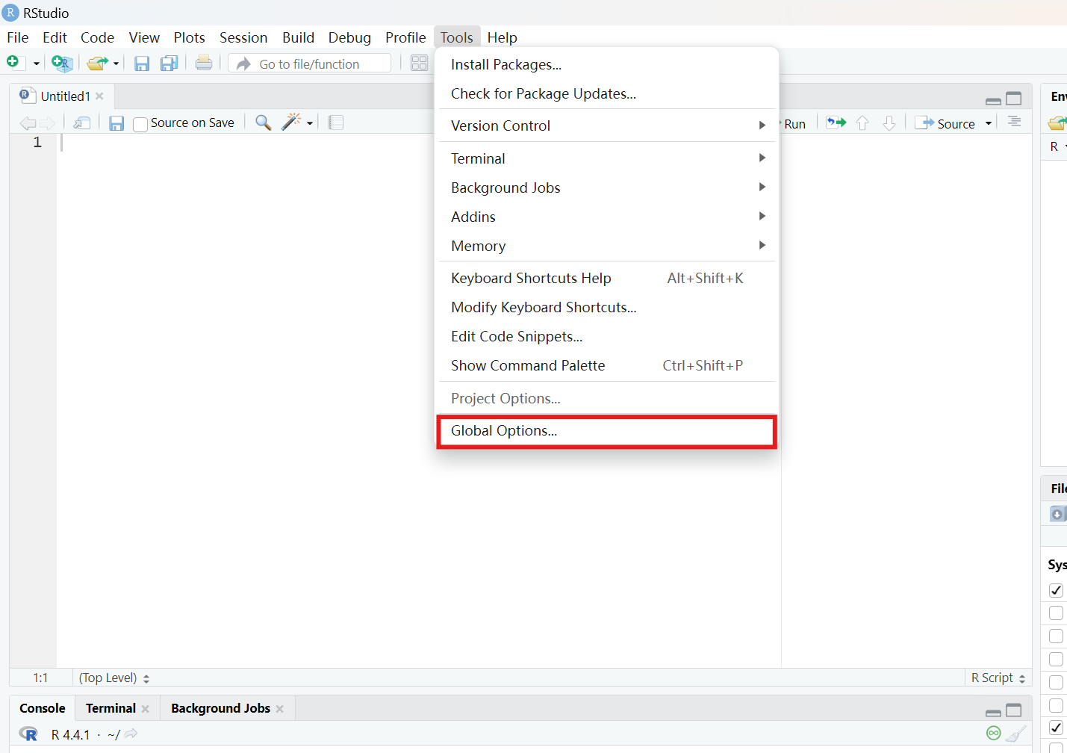This screenshot has width=1067, height=753.
Task: Click the Re-run previous code icon
Action: pyautogui.click(x=836, y=123)
